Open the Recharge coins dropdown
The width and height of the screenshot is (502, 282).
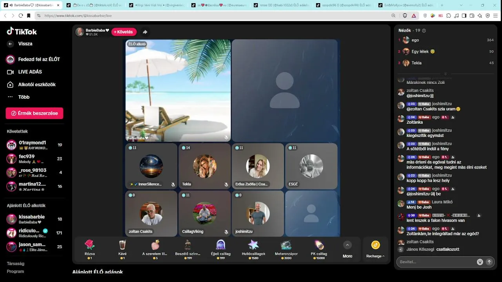(x=375, y=249)
